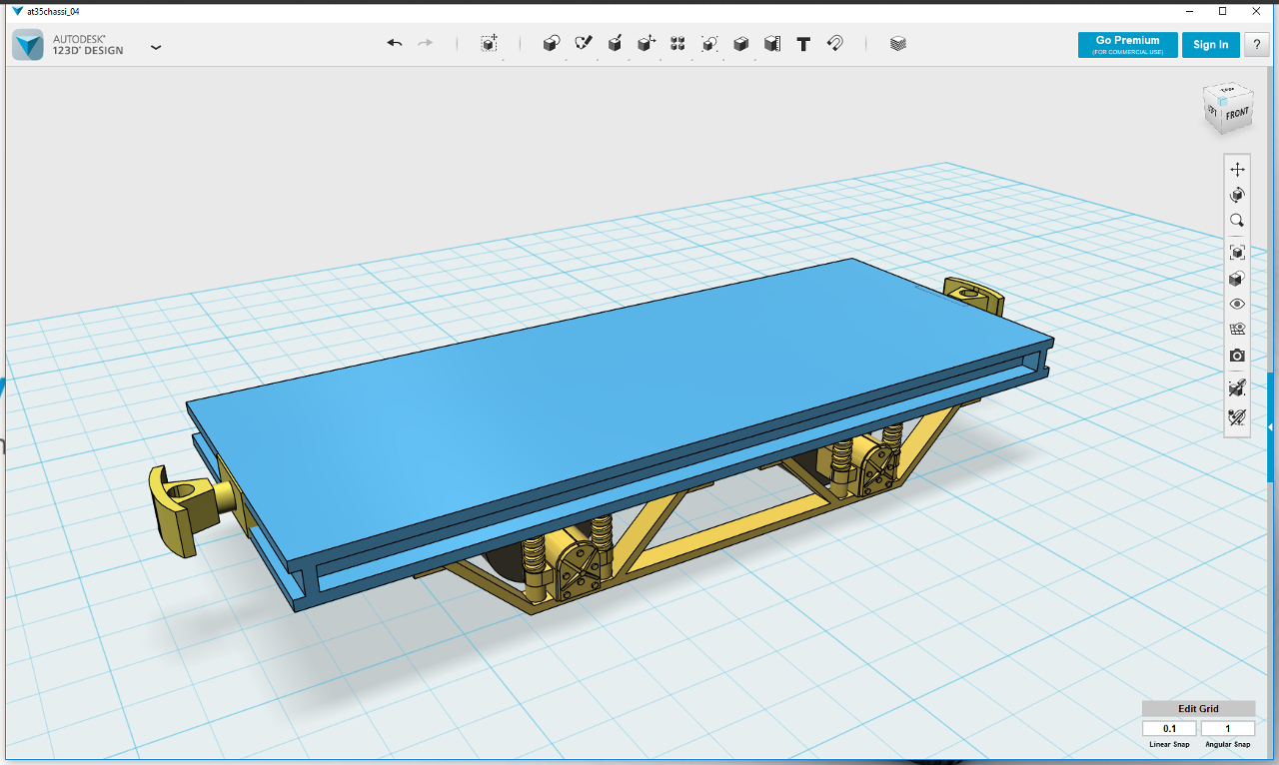Open the Material layers tool
Screen dimensions: 1279x765
(x=898, y=44)
